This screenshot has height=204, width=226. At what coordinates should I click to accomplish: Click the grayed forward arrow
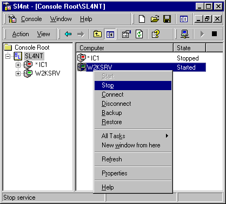click(x=81, y=34)
